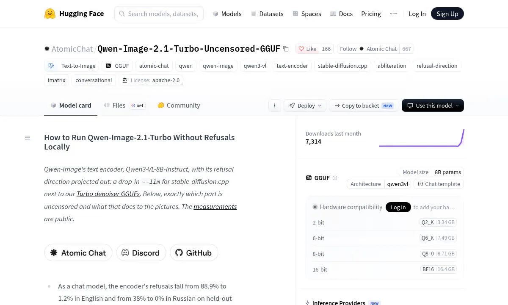The image size is (508, 305).
Task: Select the Q8_0 8.71 GB quantization
Action: (438, 254)
